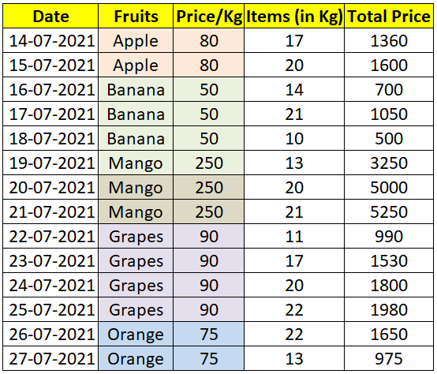Click the total price cell 1980

(x=389, y=309)
